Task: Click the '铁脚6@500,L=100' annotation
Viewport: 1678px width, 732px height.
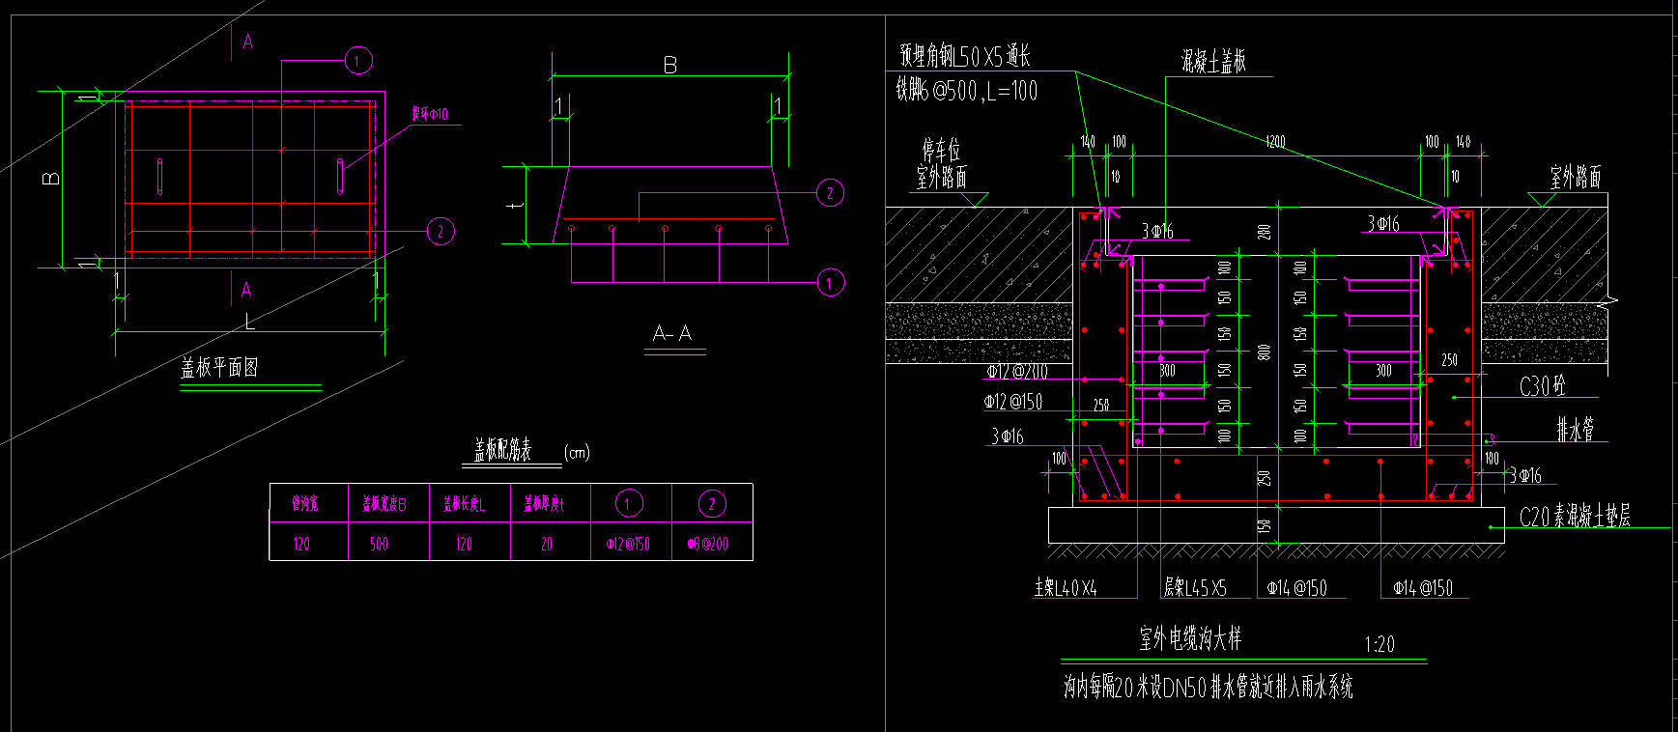Action: 967,91
